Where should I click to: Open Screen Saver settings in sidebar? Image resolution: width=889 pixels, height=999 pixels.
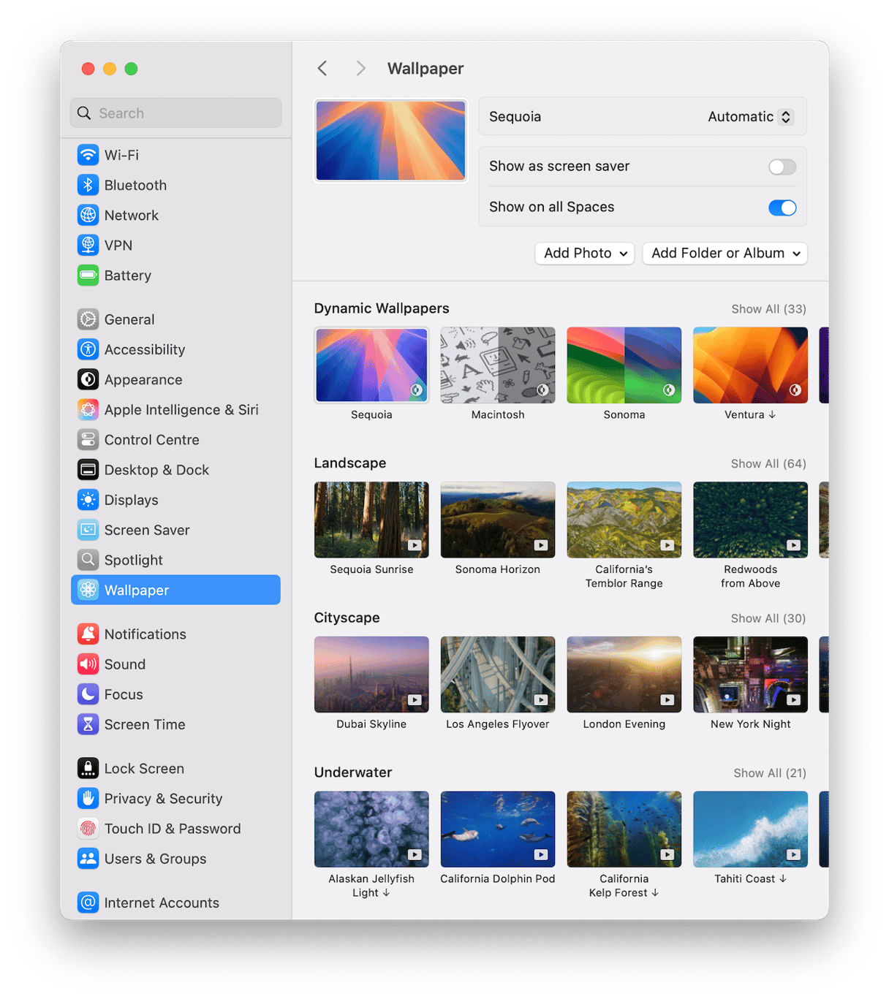click(x=146, y=530)
